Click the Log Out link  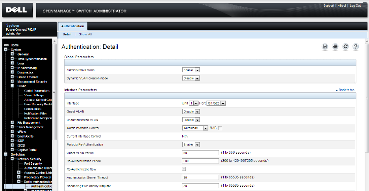(355, 6)
